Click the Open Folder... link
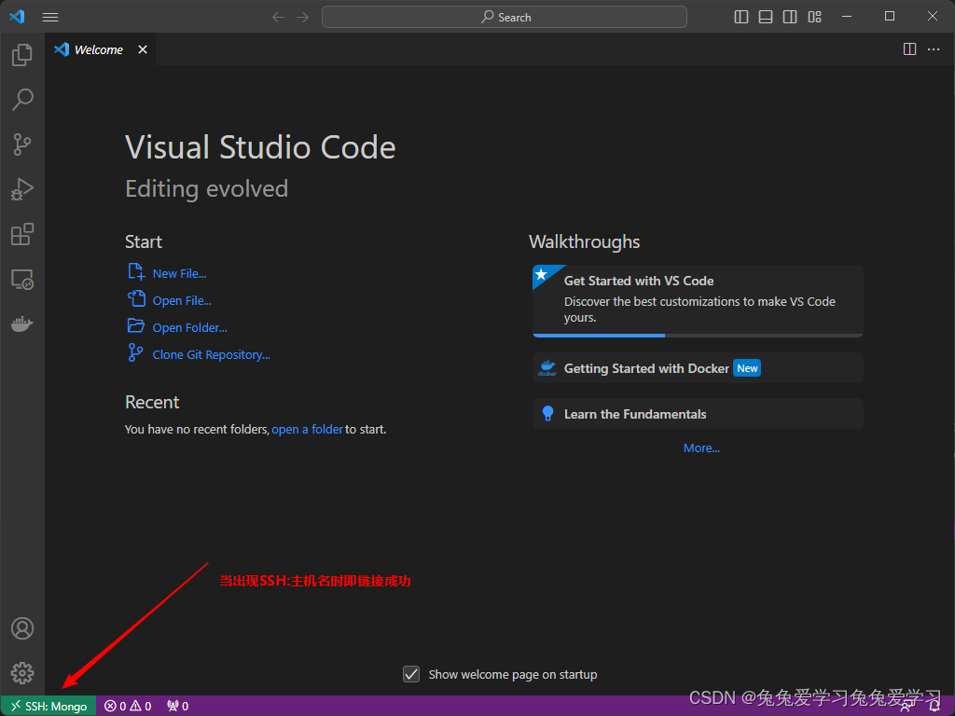Screen dimensions: 955x716 click(x=189, y=327)
